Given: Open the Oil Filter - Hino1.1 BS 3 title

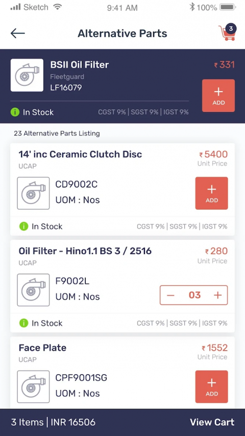Looking at the screenshot, I should click(x=85, y=251).
